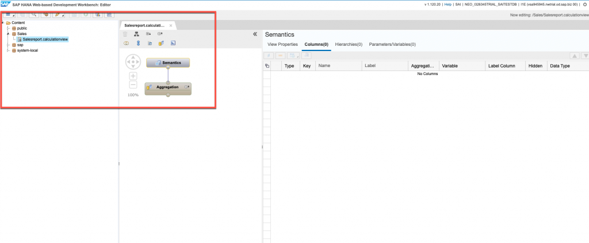Click the copy toolbar icon beside menu

(x=22, y=14)
